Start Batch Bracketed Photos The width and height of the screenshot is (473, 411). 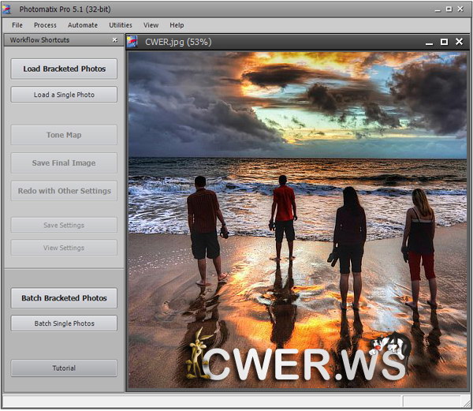pyautogui.click(x=64, y=298)
